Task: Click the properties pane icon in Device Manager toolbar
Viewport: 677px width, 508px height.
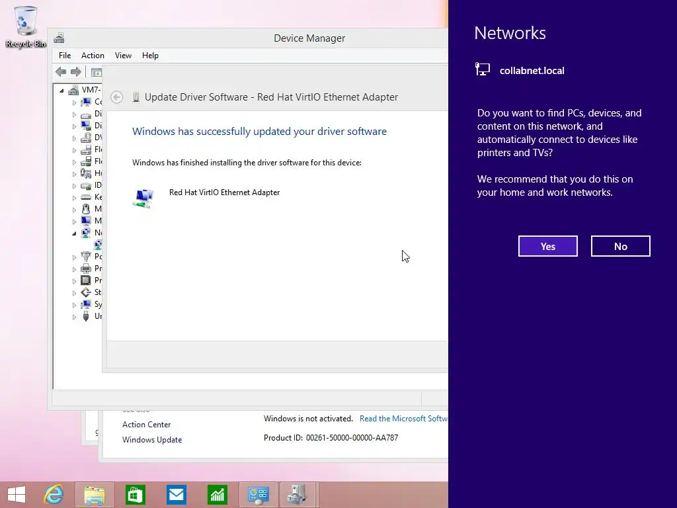Action: [97, 72]
